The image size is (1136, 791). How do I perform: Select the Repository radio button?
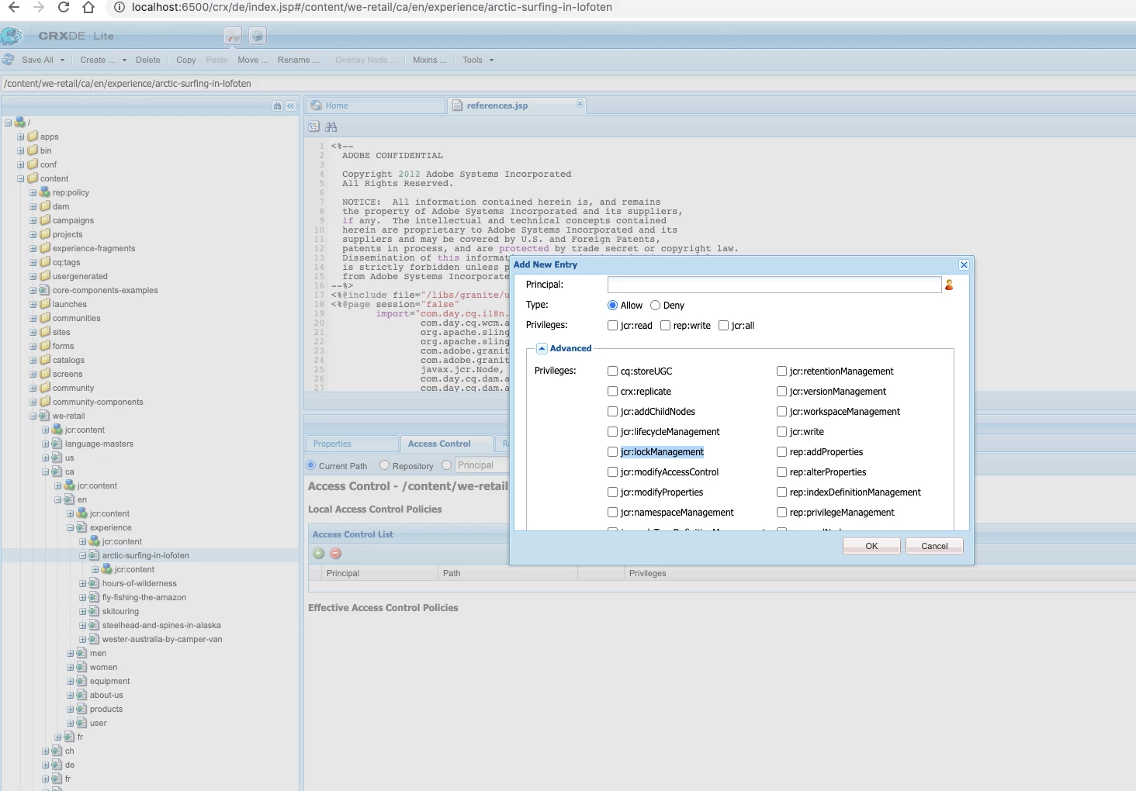(384, 465)
